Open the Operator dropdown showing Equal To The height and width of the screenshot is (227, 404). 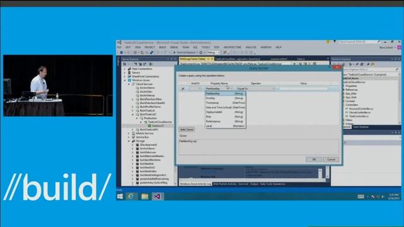[256, 88]
